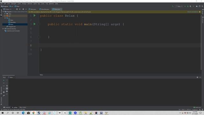Open Run panel settings gear
The image size is (204, 115).
coord(197,77)
